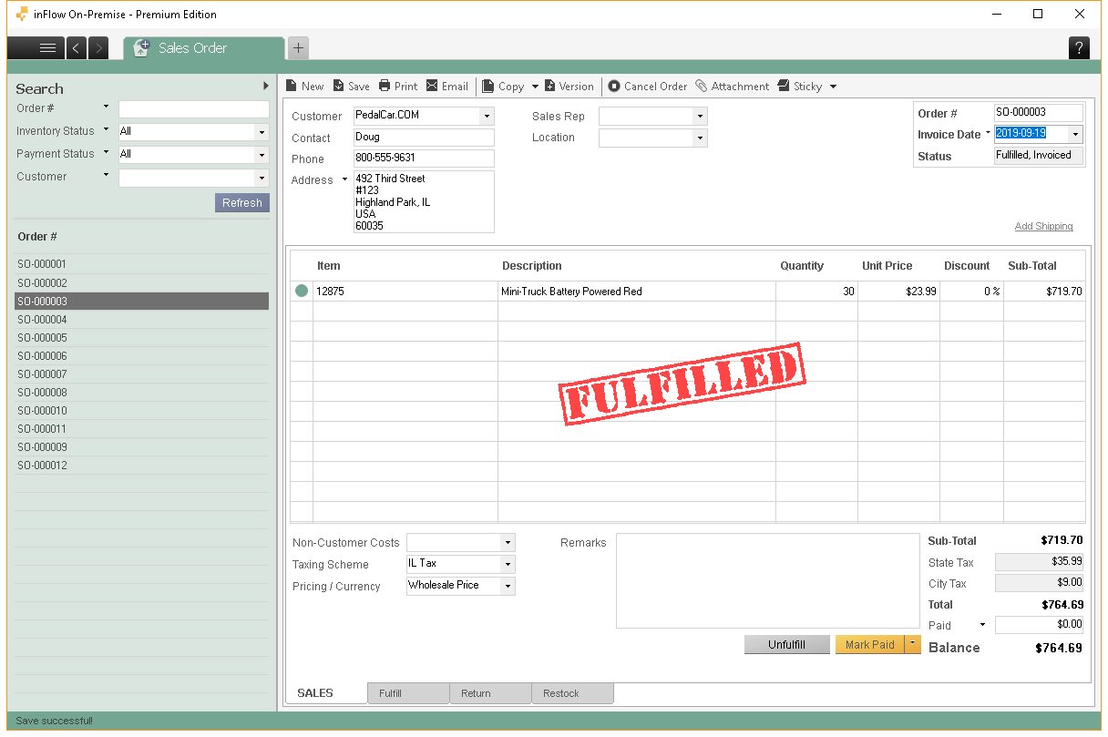The image size is (1108, 737).
Task: Print the sales order
Action: [398, 87]
